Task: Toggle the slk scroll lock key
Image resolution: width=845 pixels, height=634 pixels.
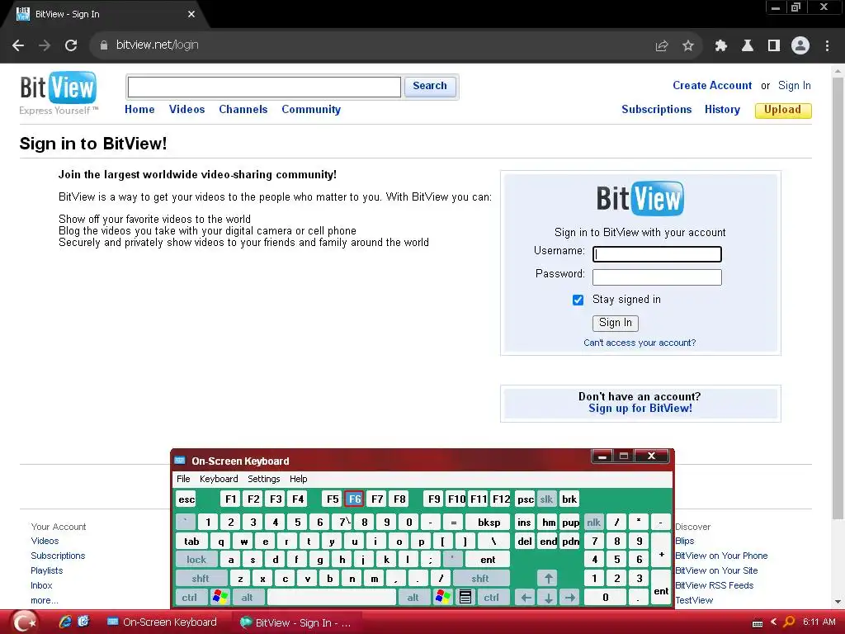Action: 546,499
